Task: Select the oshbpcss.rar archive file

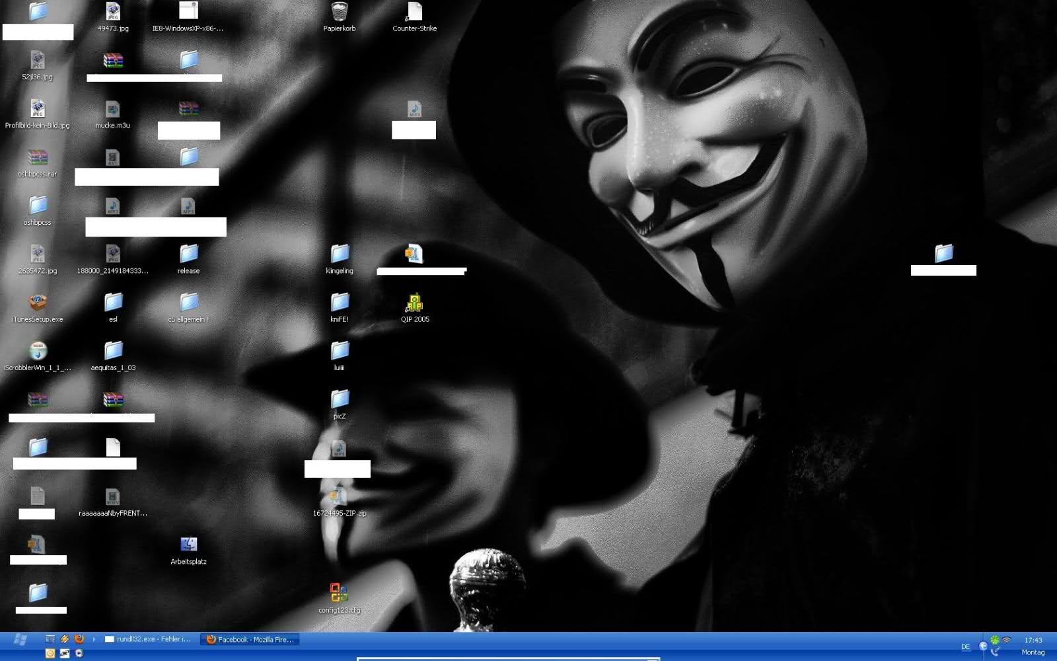Action: (x=38, y=158)
